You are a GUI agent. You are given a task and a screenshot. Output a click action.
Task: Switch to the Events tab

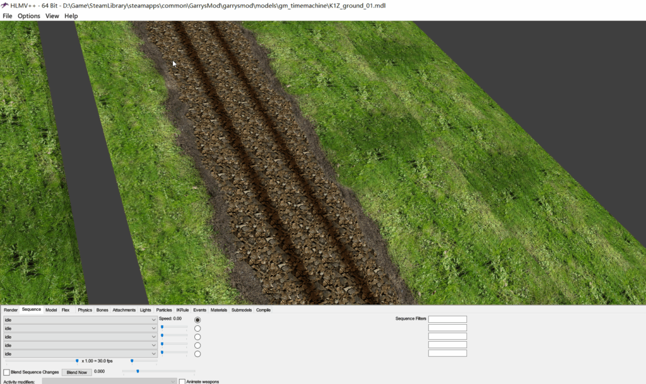coord(200,310)
